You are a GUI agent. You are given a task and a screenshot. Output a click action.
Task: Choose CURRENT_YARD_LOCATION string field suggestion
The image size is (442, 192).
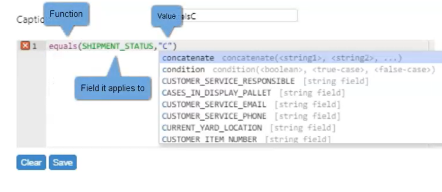point(300,128)
